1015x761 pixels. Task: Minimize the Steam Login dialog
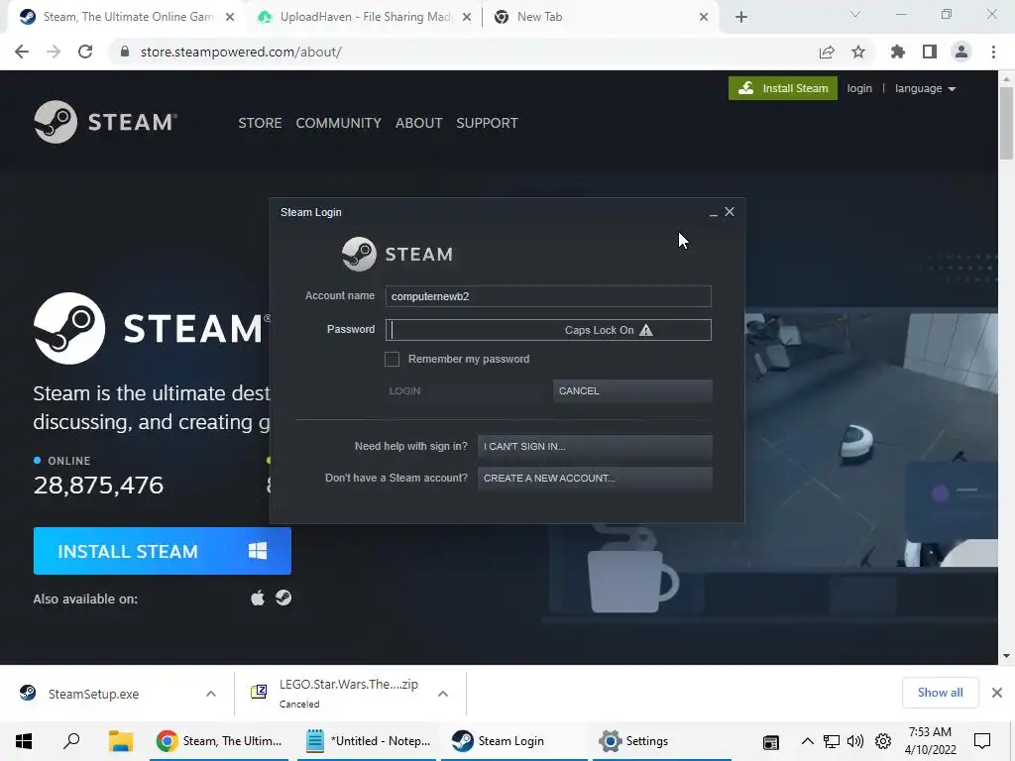pyautogui.click(x=714, y=213)
